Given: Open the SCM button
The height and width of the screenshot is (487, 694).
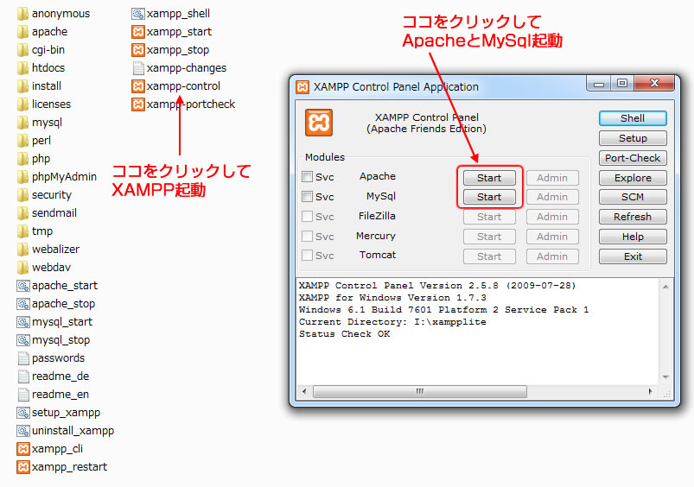Looking at the screenshot, I should click(x=633, y=197).
